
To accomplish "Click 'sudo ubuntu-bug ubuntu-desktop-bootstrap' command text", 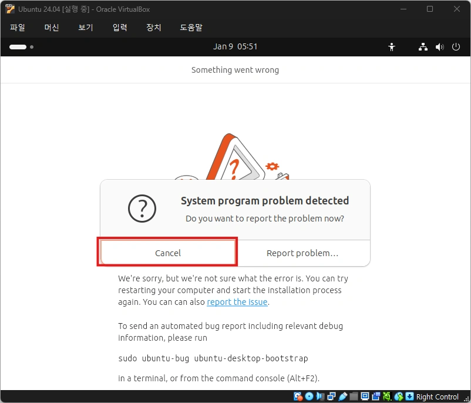I will pos(213,358).
